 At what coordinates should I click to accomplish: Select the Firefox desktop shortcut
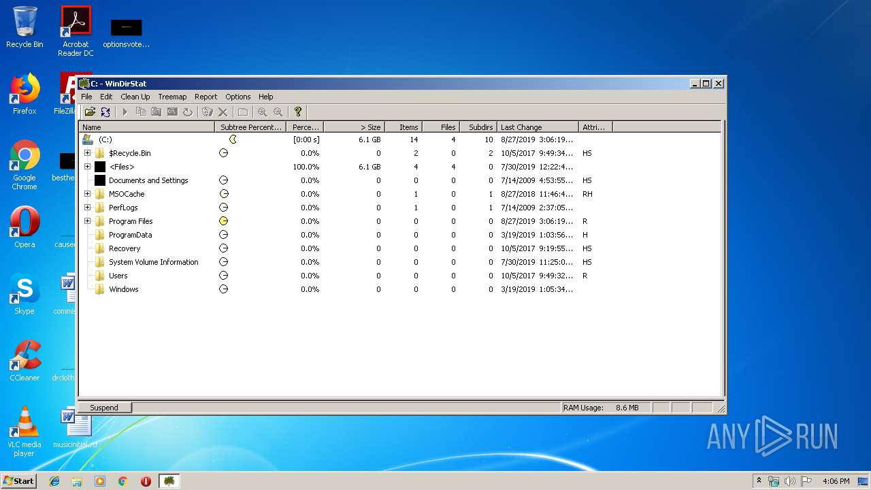(24, 94)
